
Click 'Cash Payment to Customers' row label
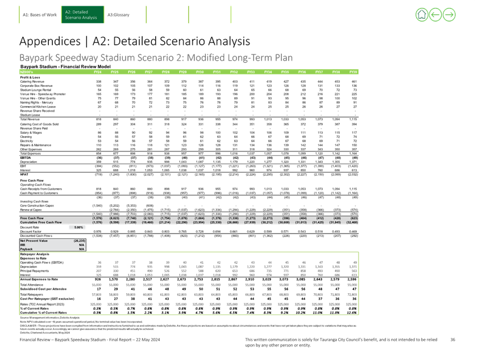[39, 193]
